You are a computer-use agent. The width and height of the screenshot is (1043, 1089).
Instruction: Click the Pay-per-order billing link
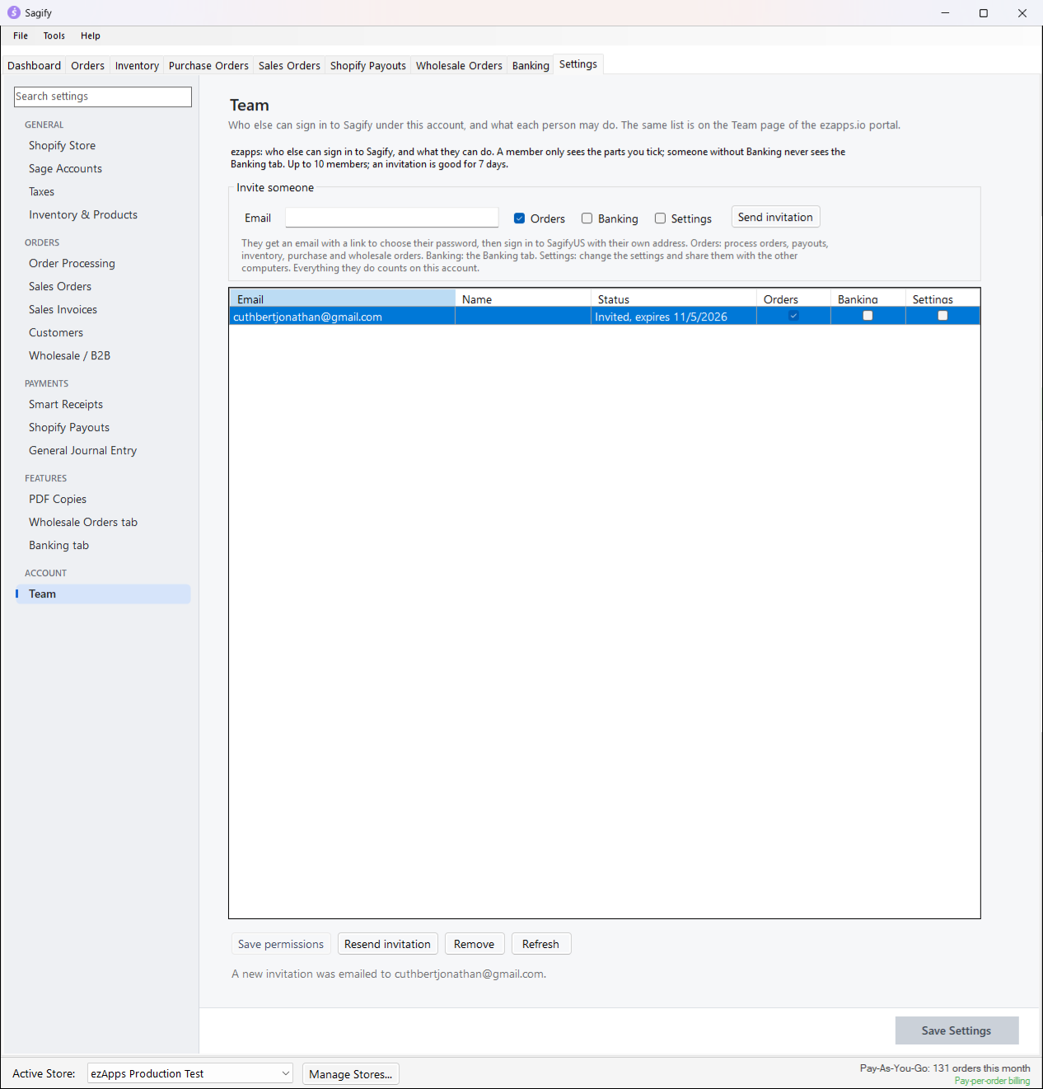(992, 1081)
